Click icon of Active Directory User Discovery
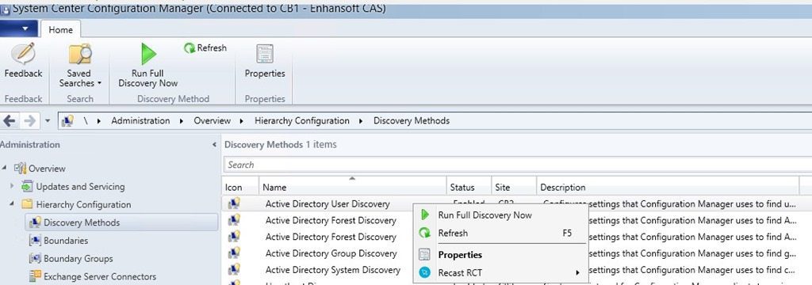812x285 pixels. pyautogui.click(x=234, y=203)
